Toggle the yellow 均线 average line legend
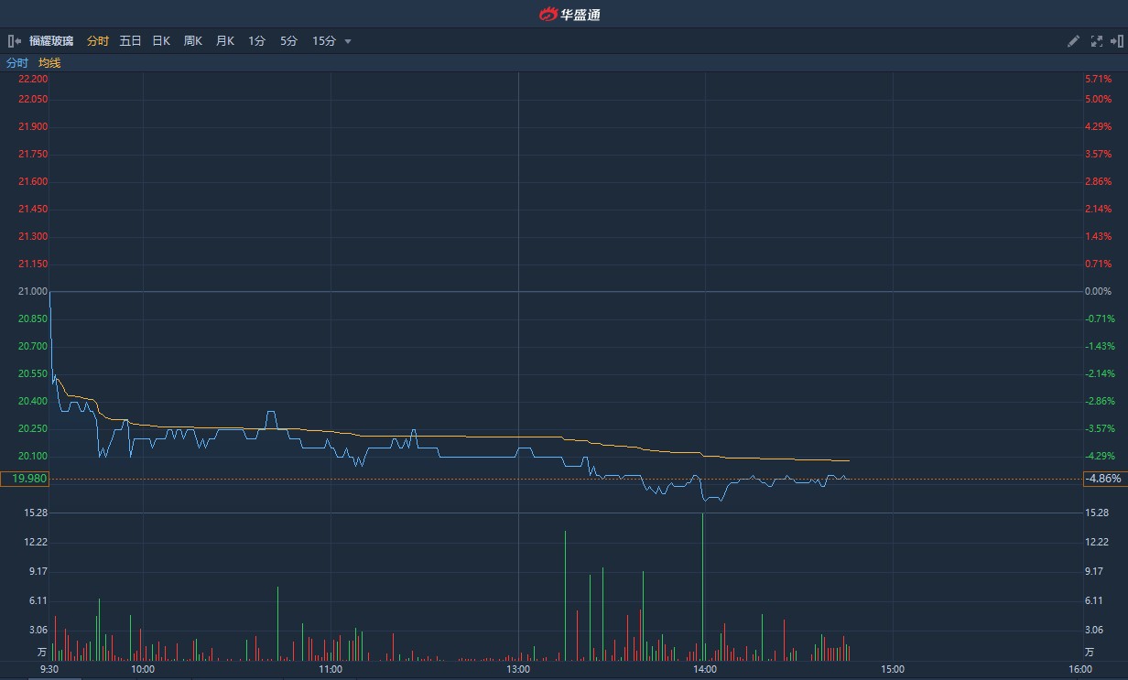Viewport: 1128px width, 680px height. 49,63
